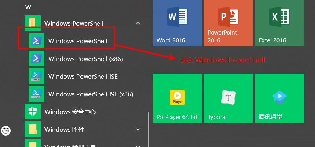Select the Windows PowerShell (x86) entry text

86,59
